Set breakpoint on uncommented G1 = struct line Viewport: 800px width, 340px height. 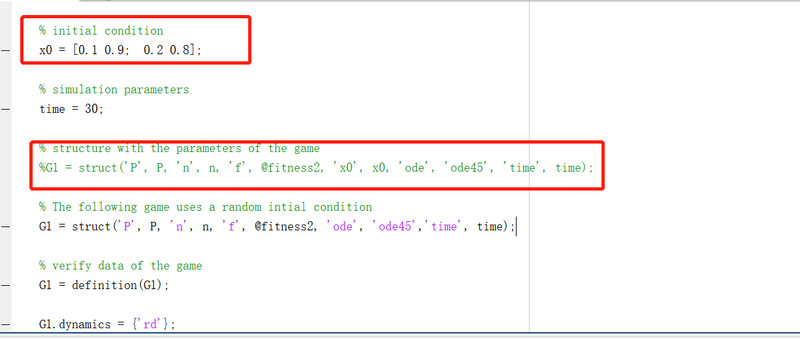click(x=5, y=226)
